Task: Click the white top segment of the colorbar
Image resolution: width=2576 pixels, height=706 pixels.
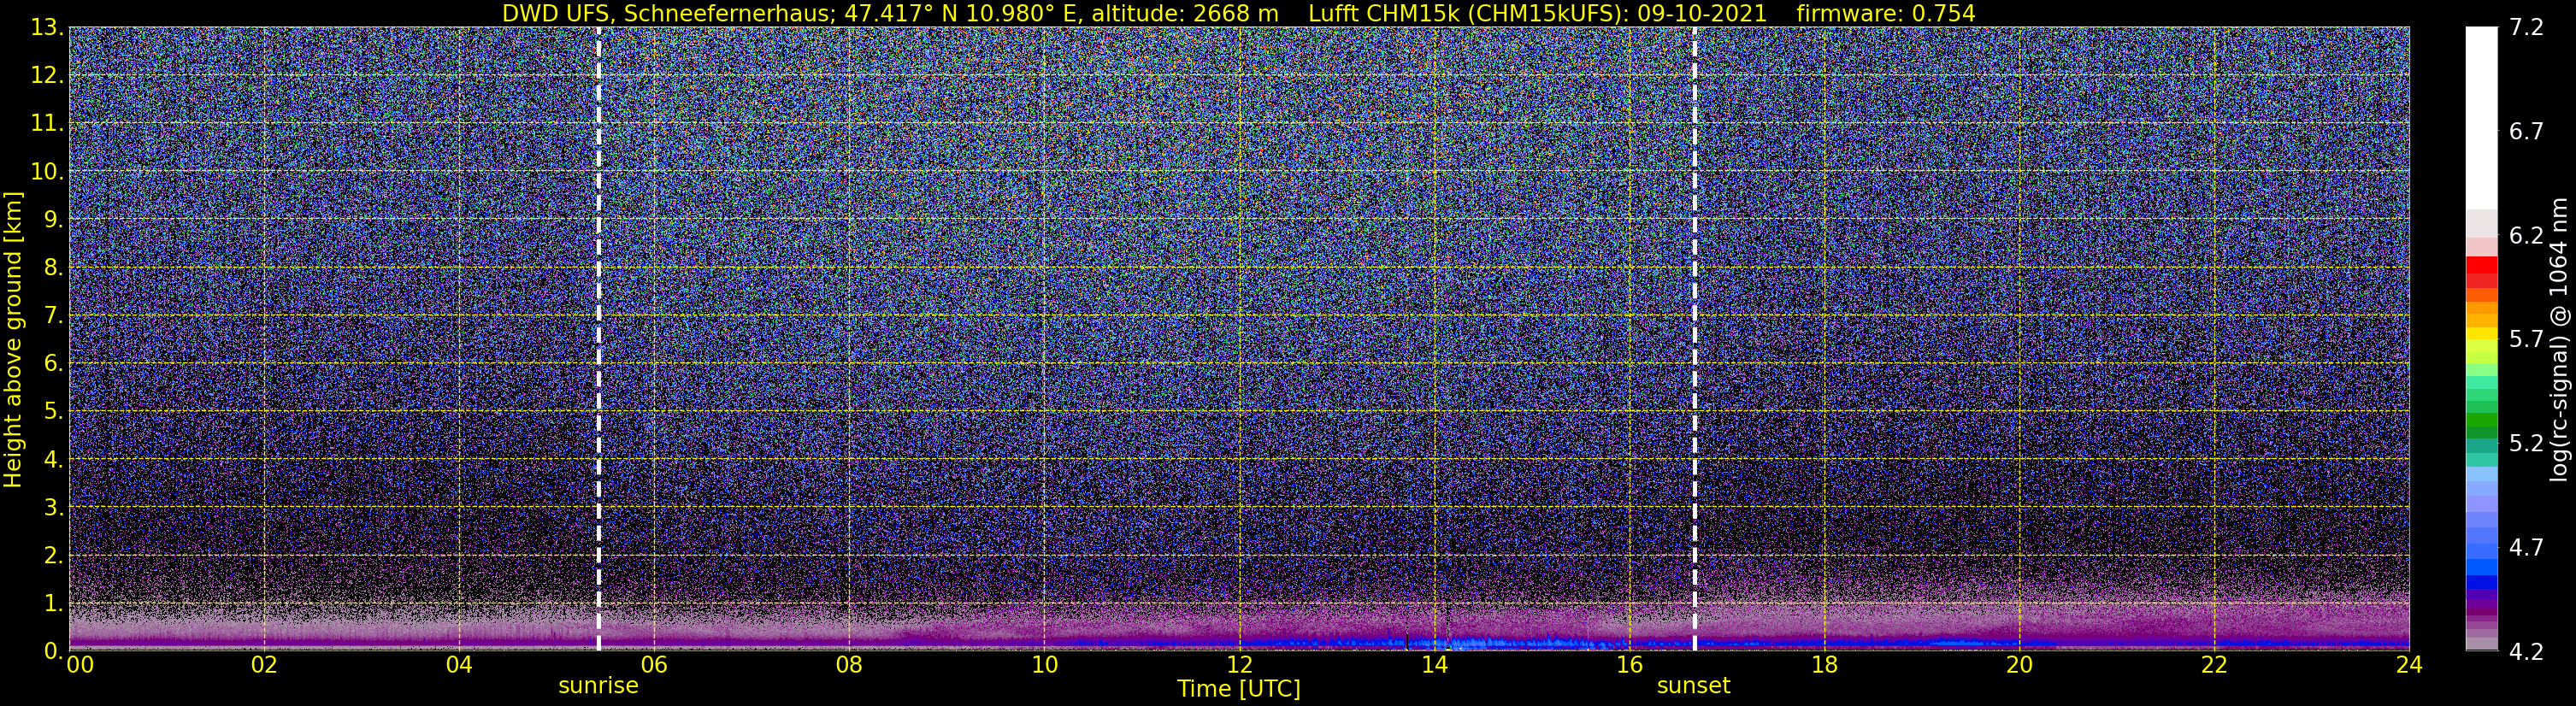Action: pos(2481,118)
